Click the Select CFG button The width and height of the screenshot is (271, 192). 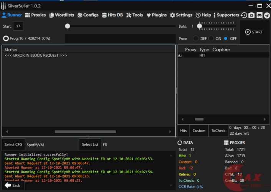[13, 145]
